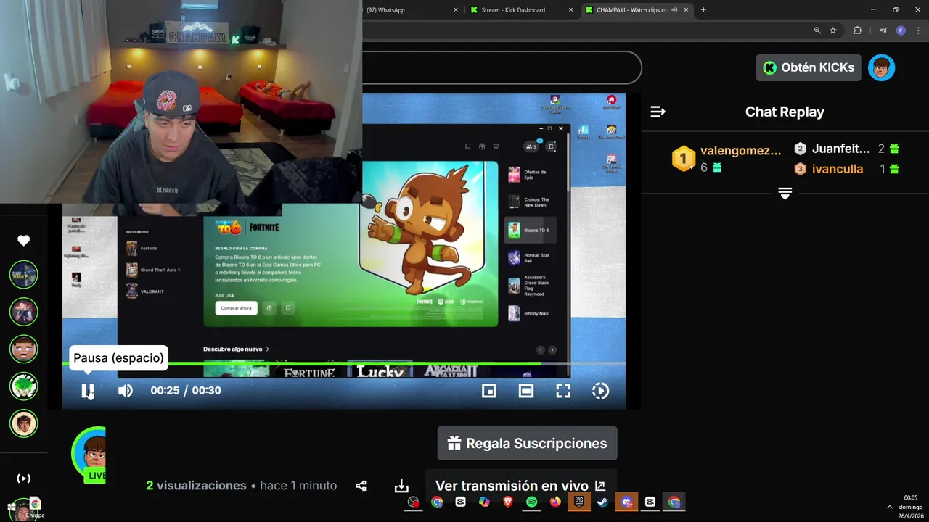Open Epic Games Launcher from the taskbar
The image size is (929, 522).
pyautogui.click(x=578, y=502)
